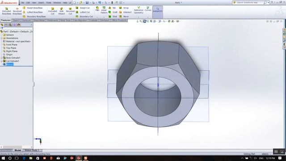Open the Windows Start menu
286x161 pixels.
point(3,158)
